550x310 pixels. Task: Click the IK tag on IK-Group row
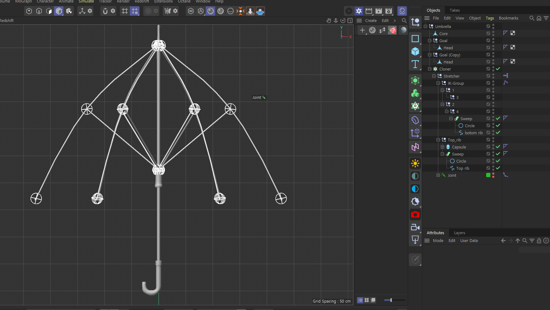(506, 83)
